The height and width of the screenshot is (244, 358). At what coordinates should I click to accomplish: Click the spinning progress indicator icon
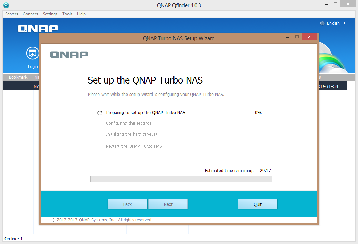[x=100, y=113]
